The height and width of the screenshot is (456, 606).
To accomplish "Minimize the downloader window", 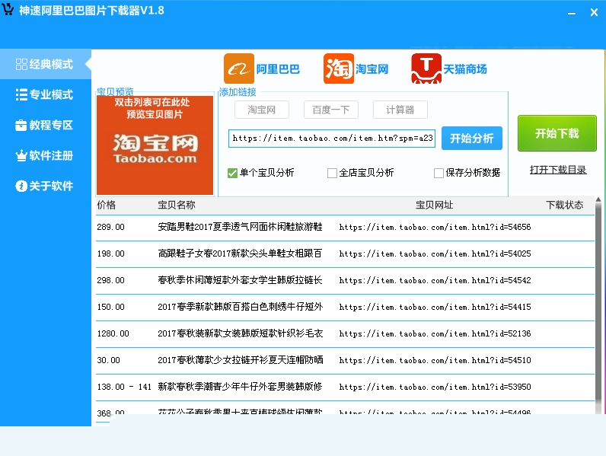I will [572, 13].
